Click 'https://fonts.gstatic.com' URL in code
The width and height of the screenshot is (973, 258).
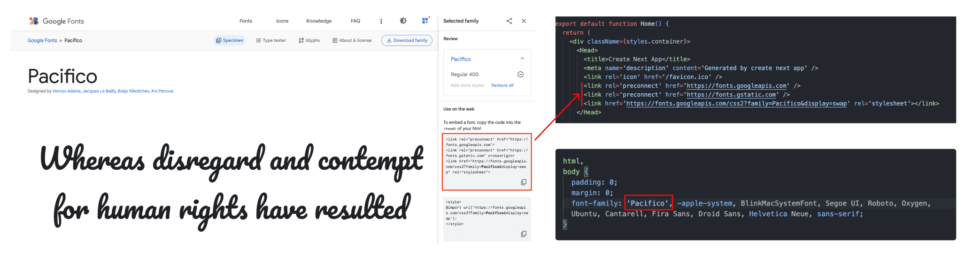point(731,95)
